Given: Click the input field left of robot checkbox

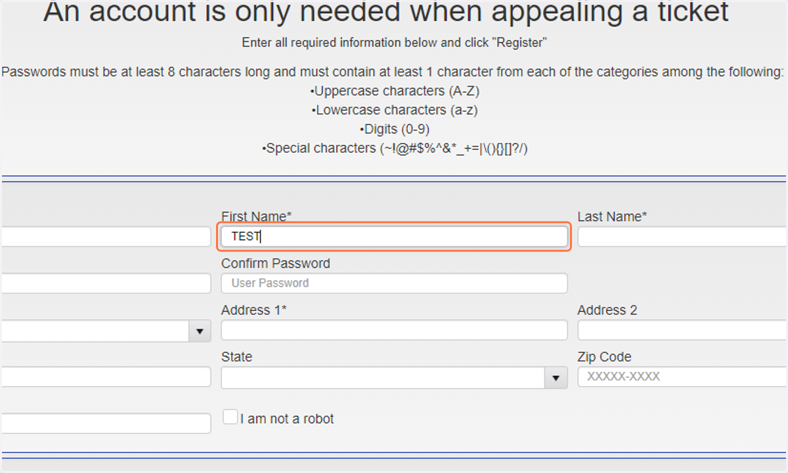Looking at the screenshot, I should pos(105,423).
